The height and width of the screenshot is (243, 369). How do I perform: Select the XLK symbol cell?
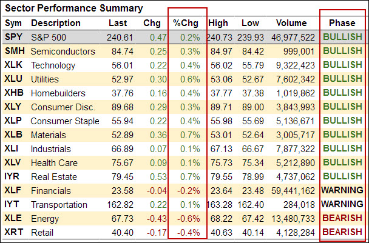tap(13, 65)
